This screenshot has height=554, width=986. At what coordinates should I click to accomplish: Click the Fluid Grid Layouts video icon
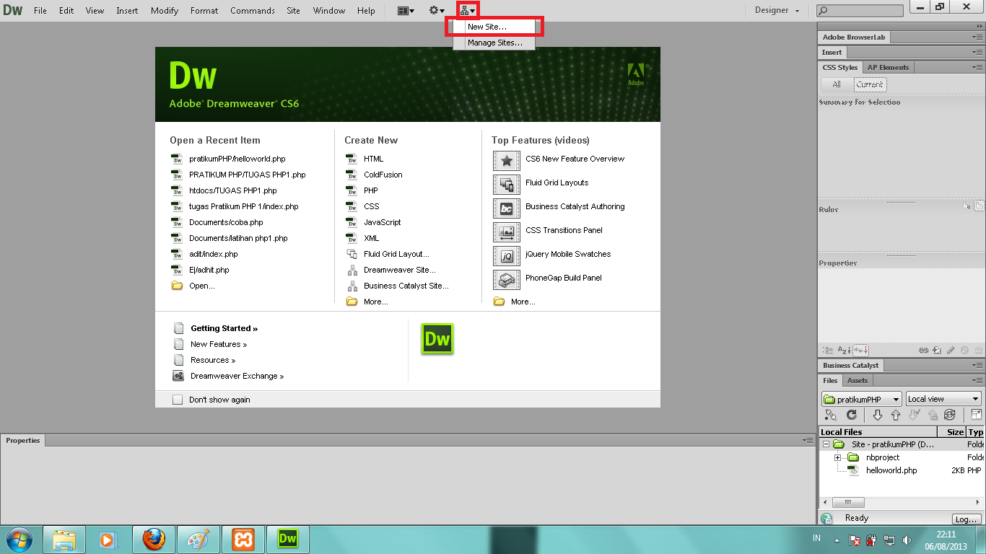pos(507,184)
